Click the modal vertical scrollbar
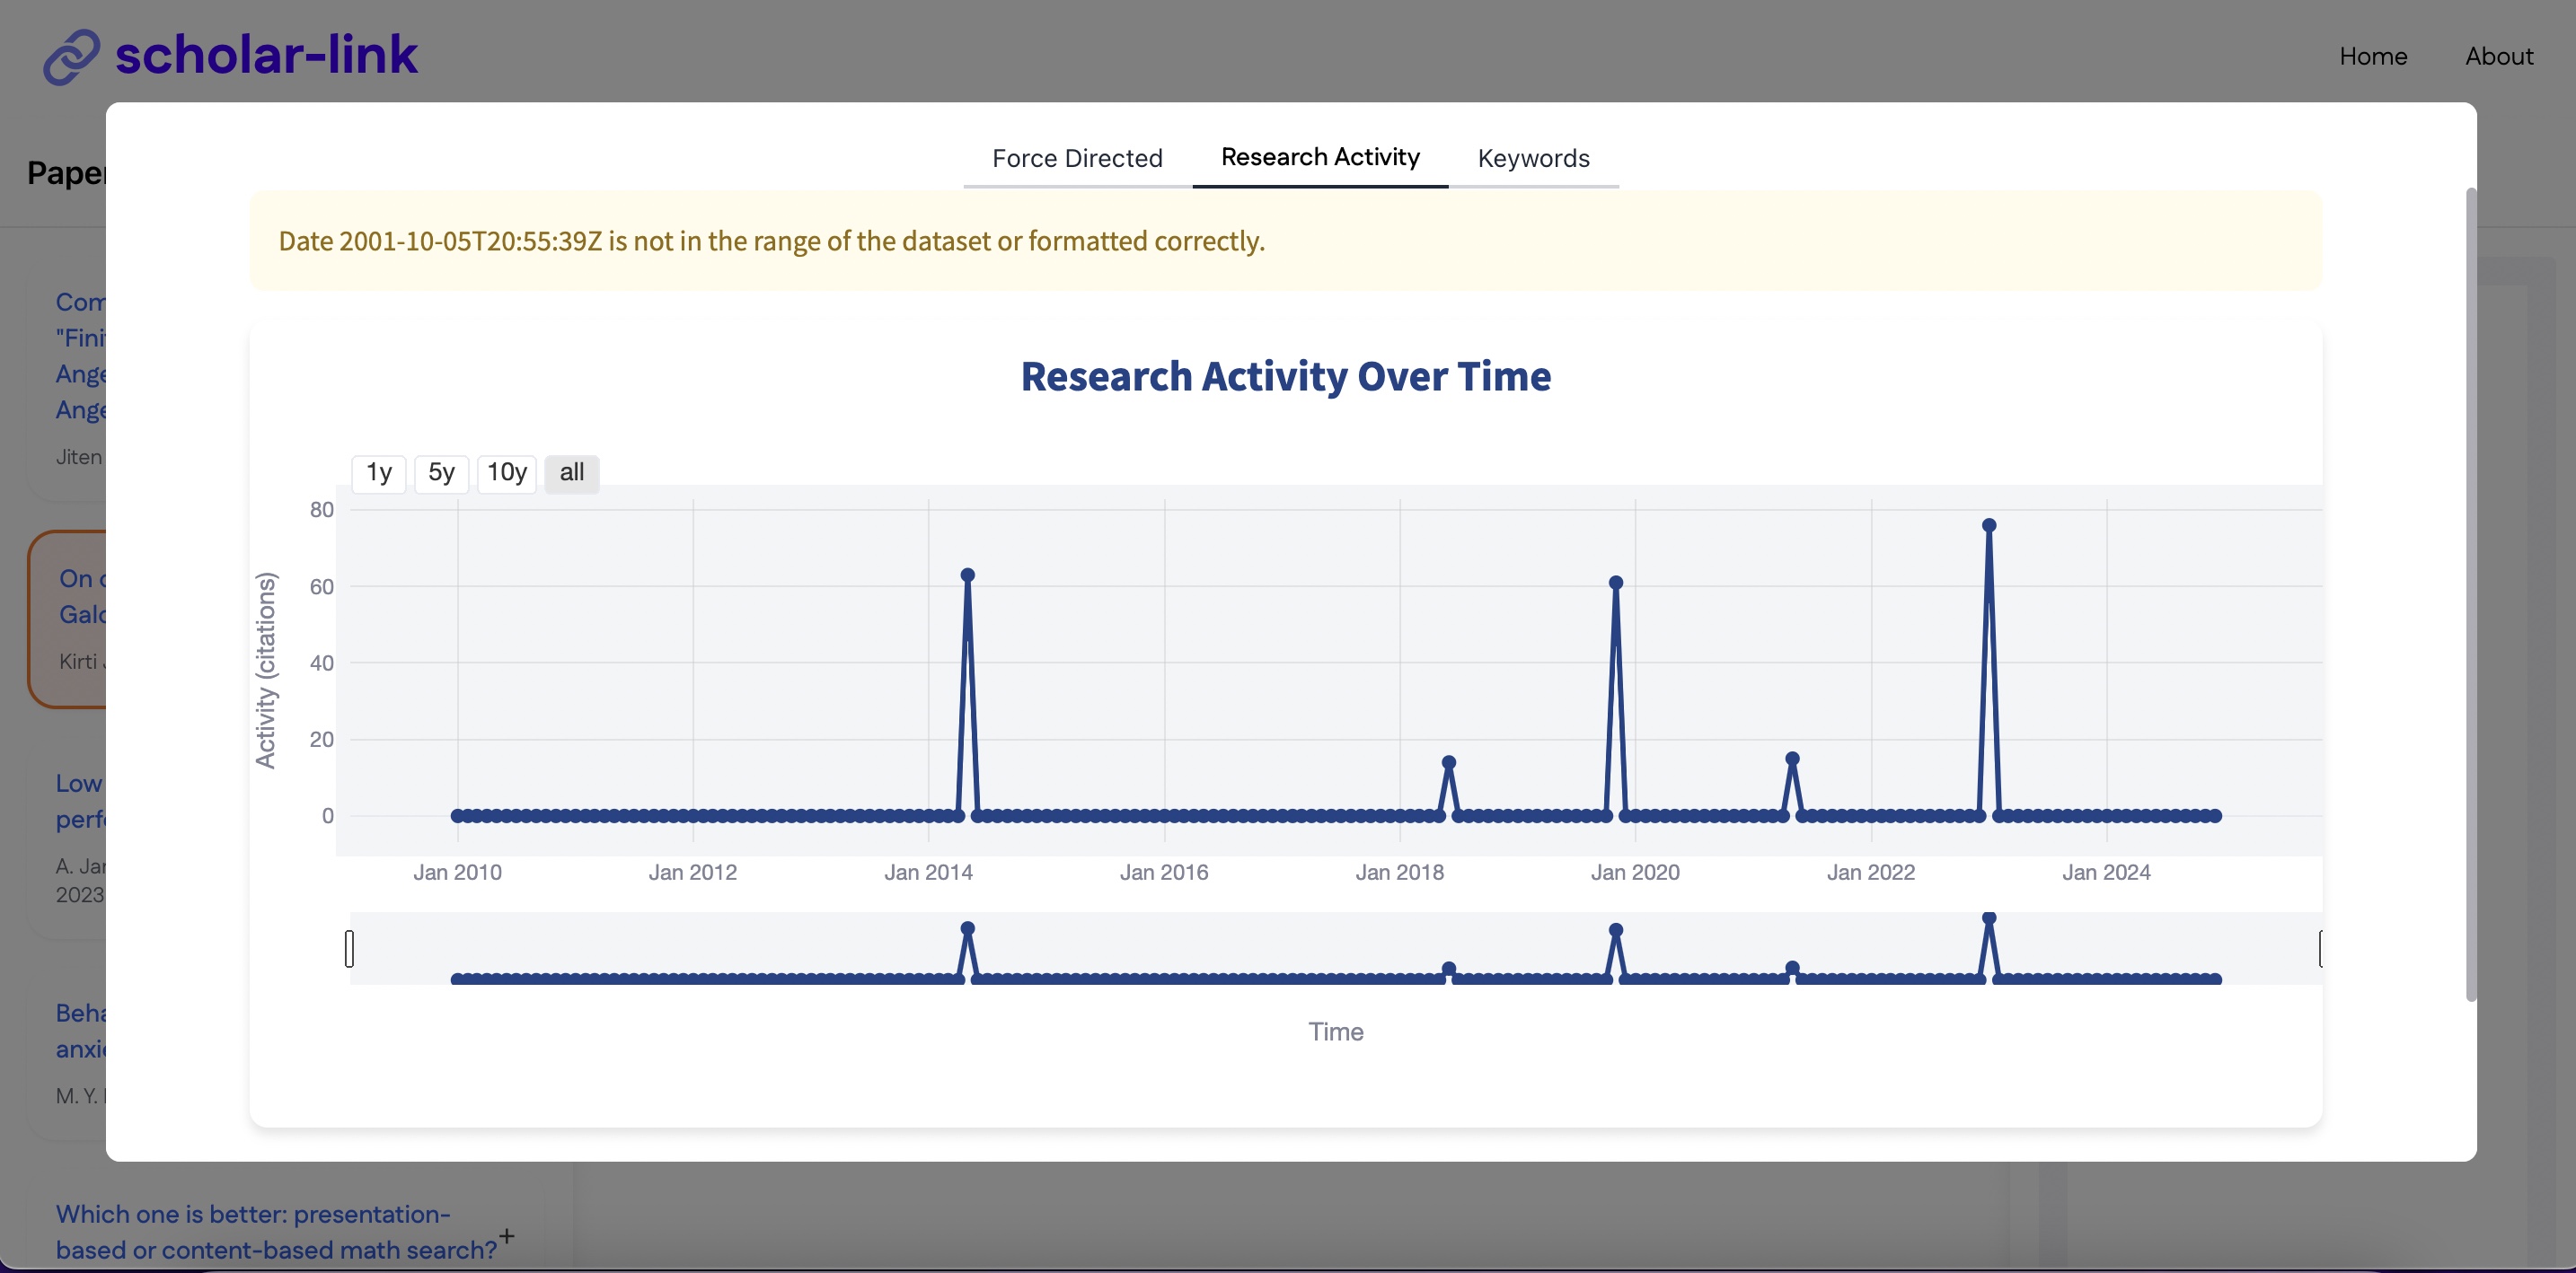 click(2470, 594)
